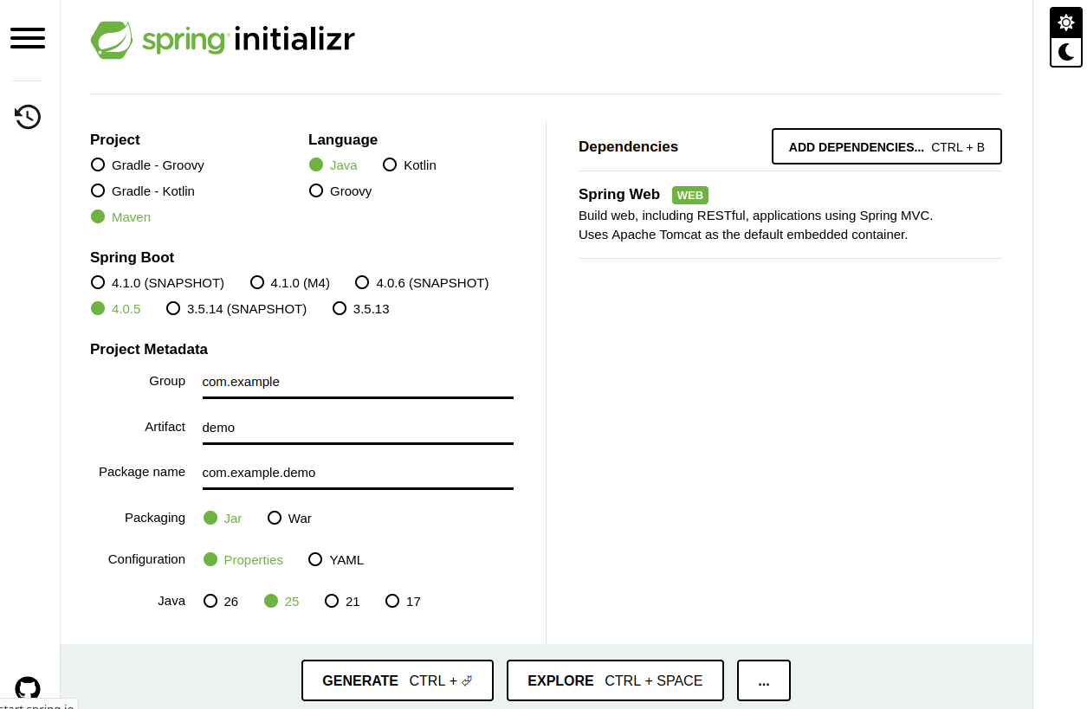Switch to dark theme moon icon
The width and height of the screenshot is (1087, 709).
click(x=1066, y=52)
